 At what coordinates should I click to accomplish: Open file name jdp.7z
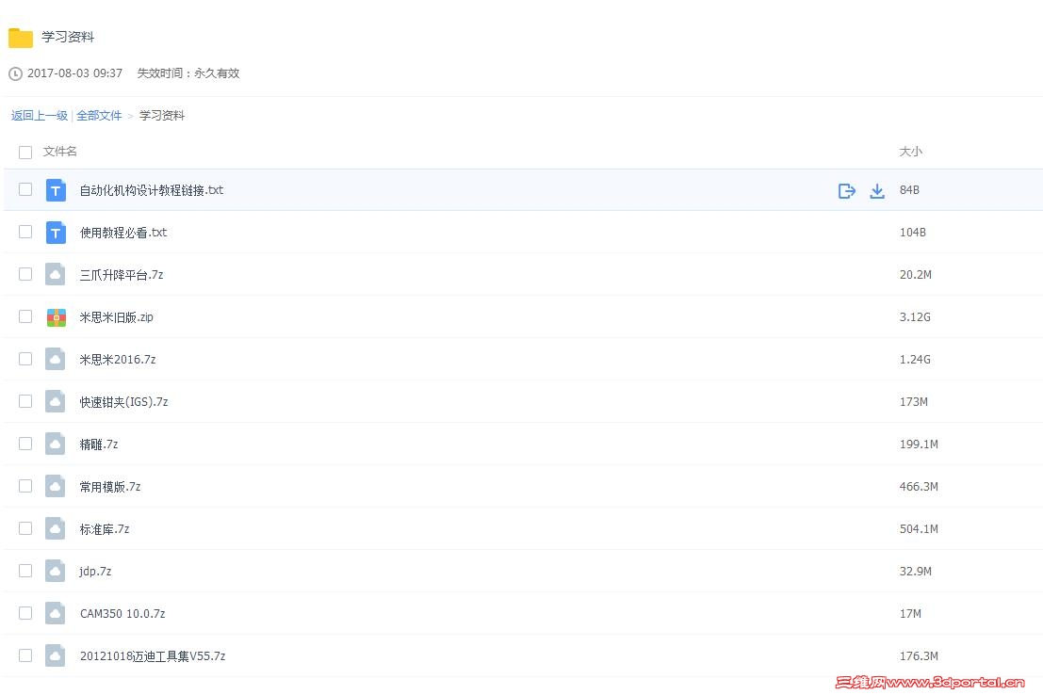point(95,572)
